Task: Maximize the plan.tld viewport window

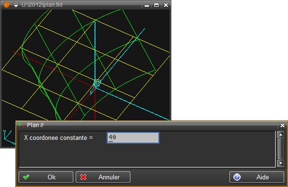Action: [x=156, y=5]
